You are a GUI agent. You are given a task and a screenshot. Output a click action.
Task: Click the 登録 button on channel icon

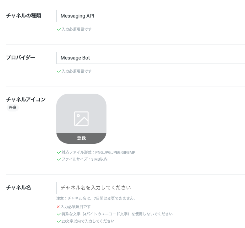pyautogui.click(x=81, y=138)
